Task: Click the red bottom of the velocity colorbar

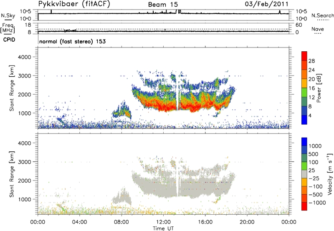Action: click(x=304, y=206)
